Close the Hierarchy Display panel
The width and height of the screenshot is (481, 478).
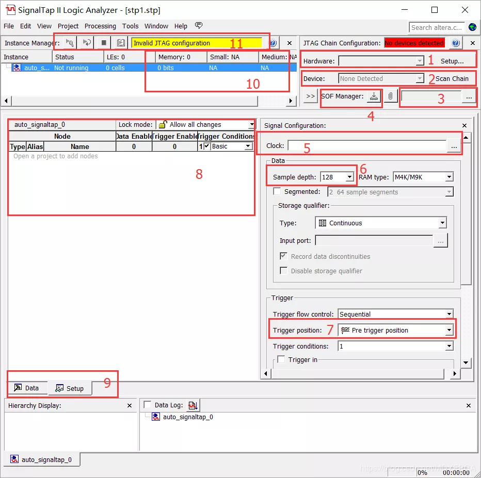130,405
